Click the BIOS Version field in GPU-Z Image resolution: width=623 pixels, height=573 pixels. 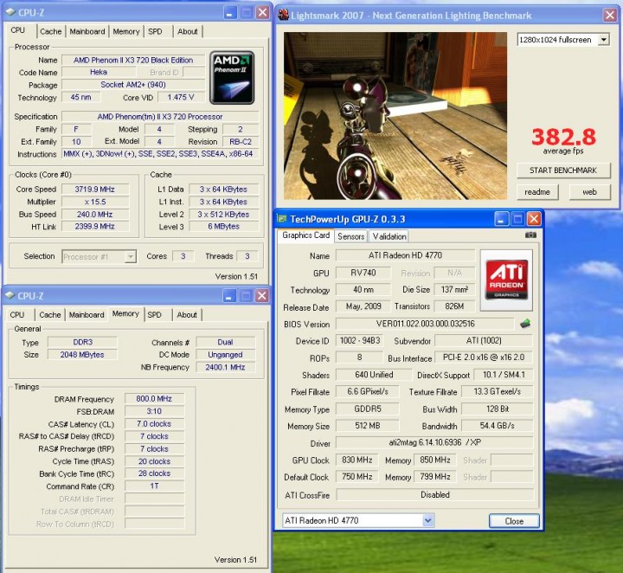[425, 324]
